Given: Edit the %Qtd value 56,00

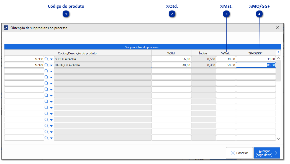Looking at the screenshot, I should pyautogui.click(x=171, y=59).
